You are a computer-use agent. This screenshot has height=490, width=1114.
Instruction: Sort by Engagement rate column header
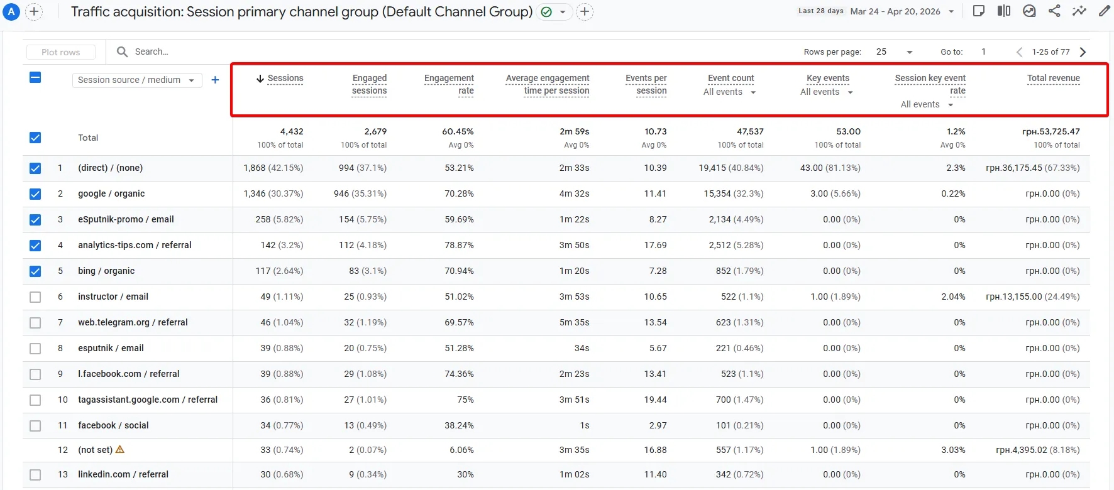click(x=449, y=84)
